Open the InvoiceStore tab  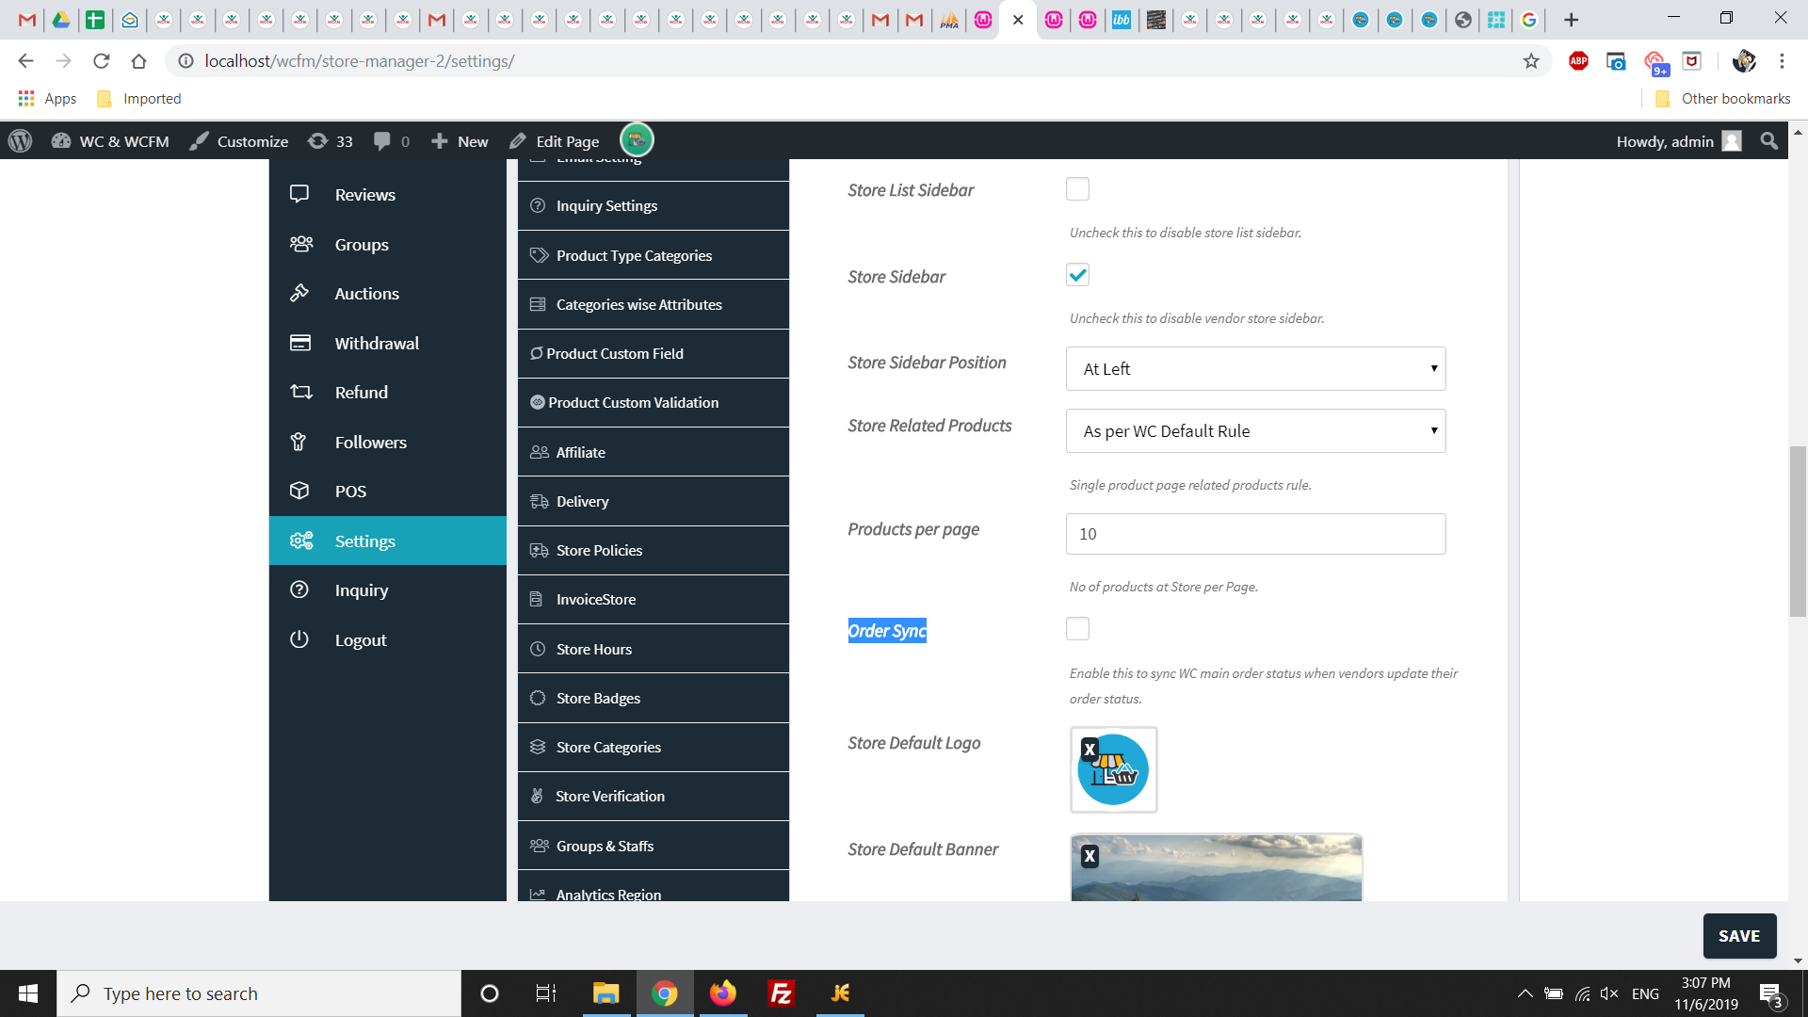point(654,599)
